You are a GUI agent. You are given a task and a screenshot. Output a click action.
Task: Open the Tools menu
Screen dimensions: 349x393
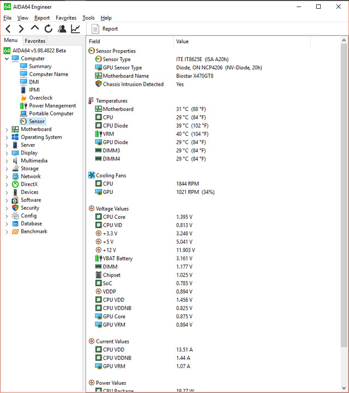coord(88,18)
